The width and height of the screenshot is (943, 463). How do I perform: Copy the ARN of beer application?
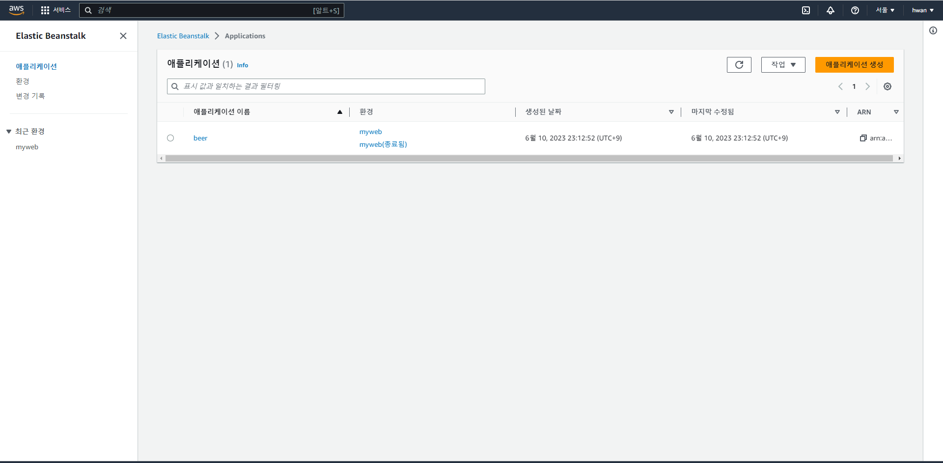pyautogui.click(x=863, y=138)
